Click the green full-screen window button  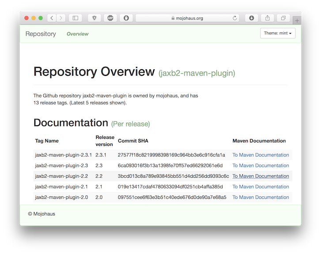41,18
